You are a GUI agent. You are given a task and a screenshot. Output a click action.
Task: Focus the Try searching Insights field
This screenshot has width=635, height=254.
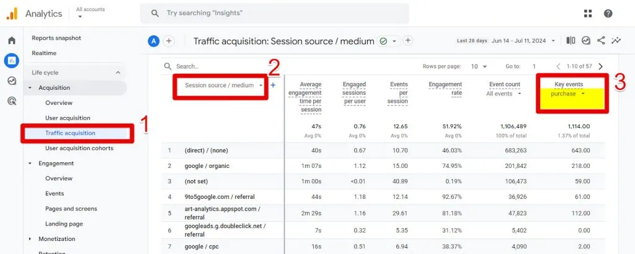tap(275, 14)
